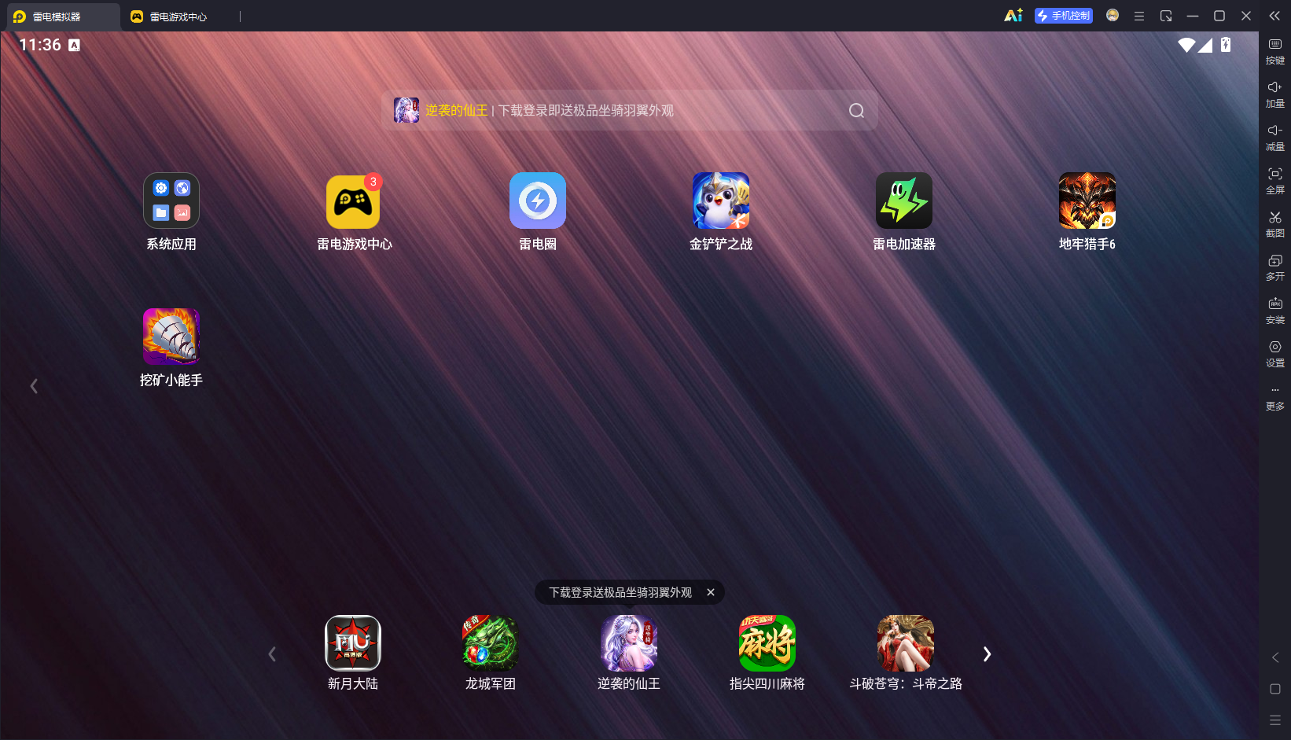Show the previous recommended games
This screenshot has height=740, width=1291.
tap(272, 654)
